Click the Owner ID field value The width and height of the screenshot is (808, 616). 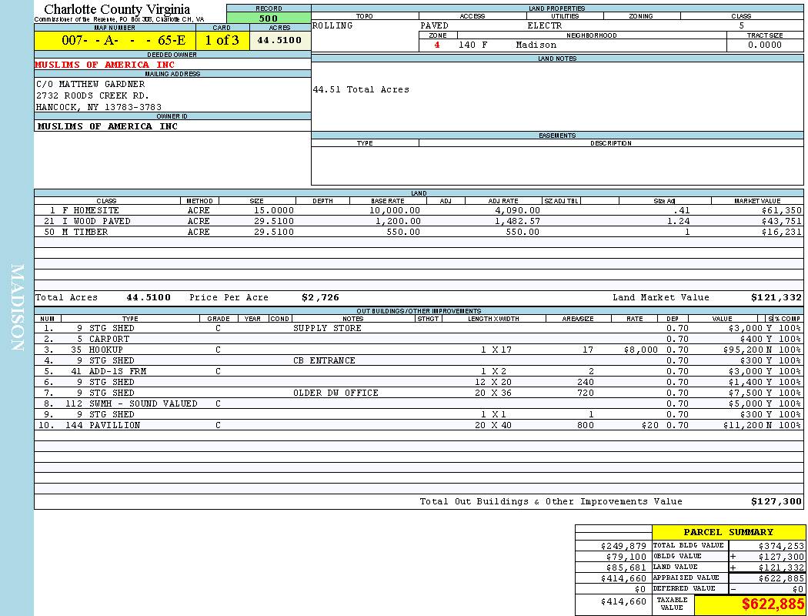(x=108, y=126)
